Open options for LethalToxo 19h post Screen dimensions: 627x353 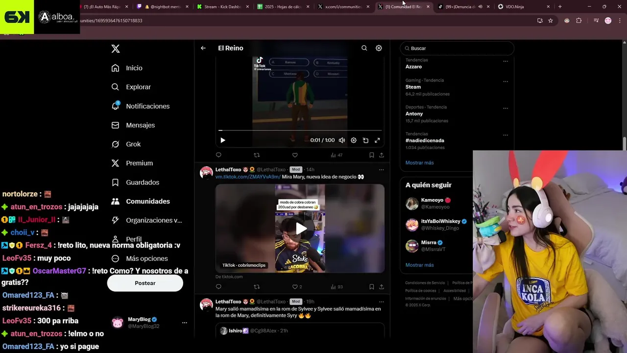(381, 302)
